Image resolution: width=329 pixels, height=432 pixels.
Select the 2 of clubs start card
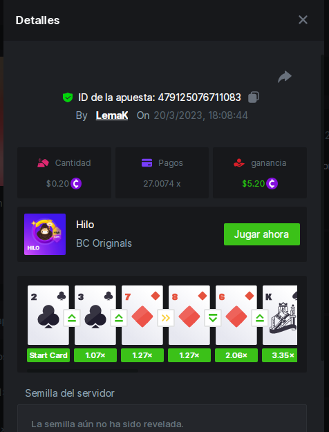pos(48,315)
